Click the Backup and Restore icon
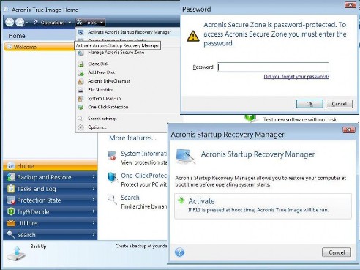This screenshot has width=360, height=270. click(x=11, y=177)
